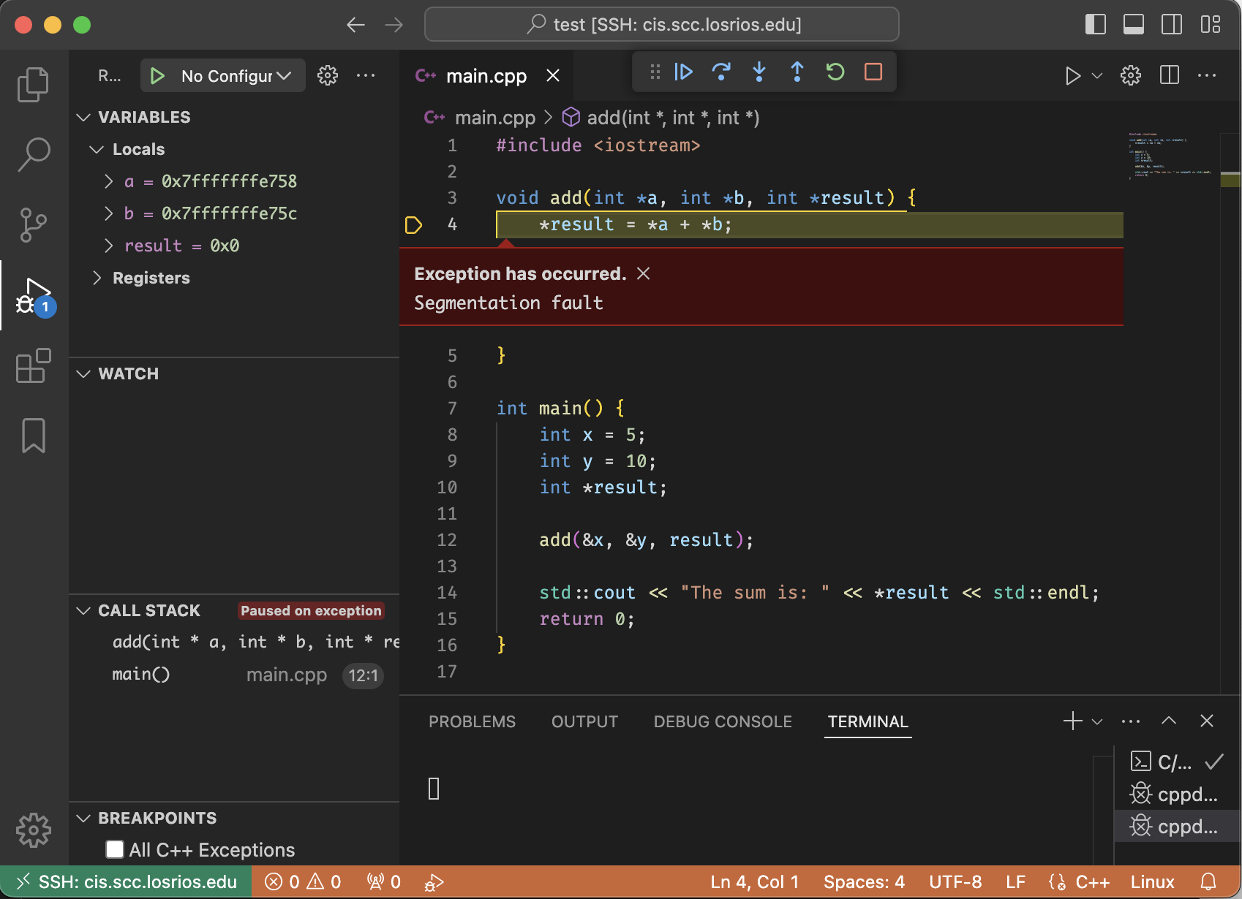Open the Search view in activity bar
Viewport: 1242px width, 899px height.
[x=33, y=154]
